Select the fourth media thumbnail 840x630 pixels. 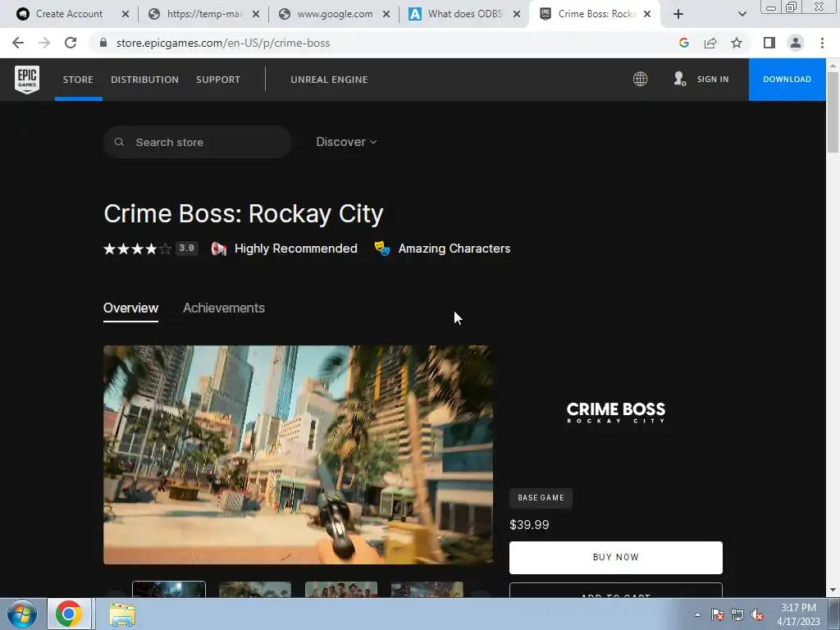(x=427, y=589)
